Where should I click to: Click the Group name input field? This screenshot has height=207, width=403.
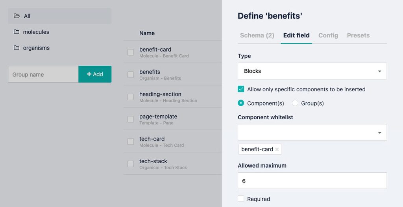(43, 74)
